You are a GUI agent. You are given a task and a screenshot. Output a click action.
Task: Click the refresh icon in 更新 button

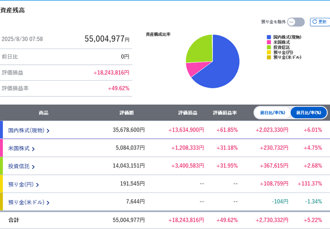[315, 22]
